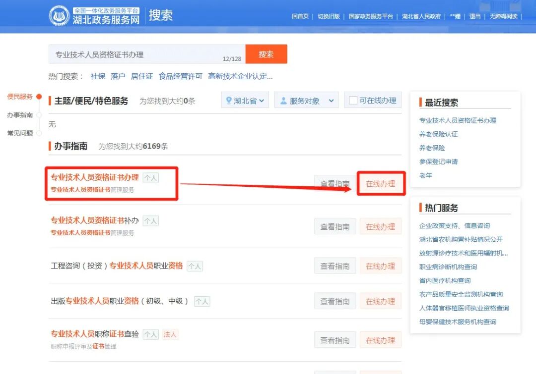The image size is (536, 374).
Task: Open result 专业技术人员资格证书补办
Action: (x=95, y=220)
